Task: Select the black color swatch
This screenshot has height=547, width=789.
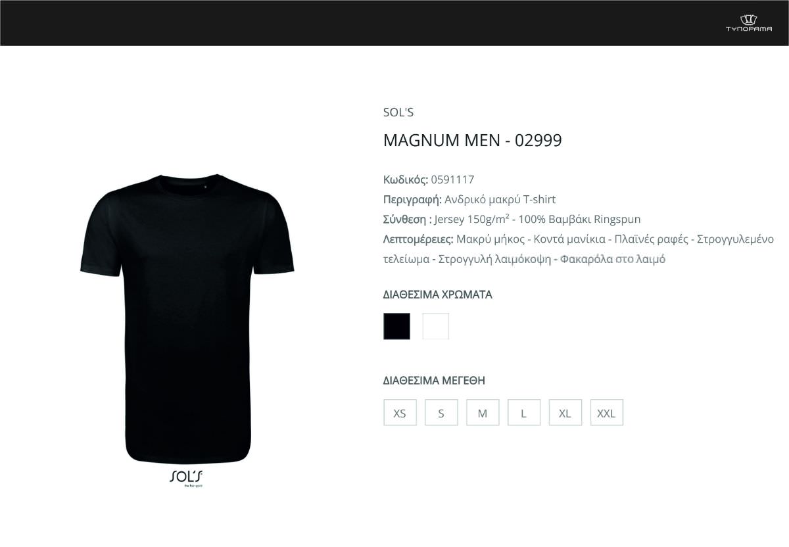Action: click(396, 326)
